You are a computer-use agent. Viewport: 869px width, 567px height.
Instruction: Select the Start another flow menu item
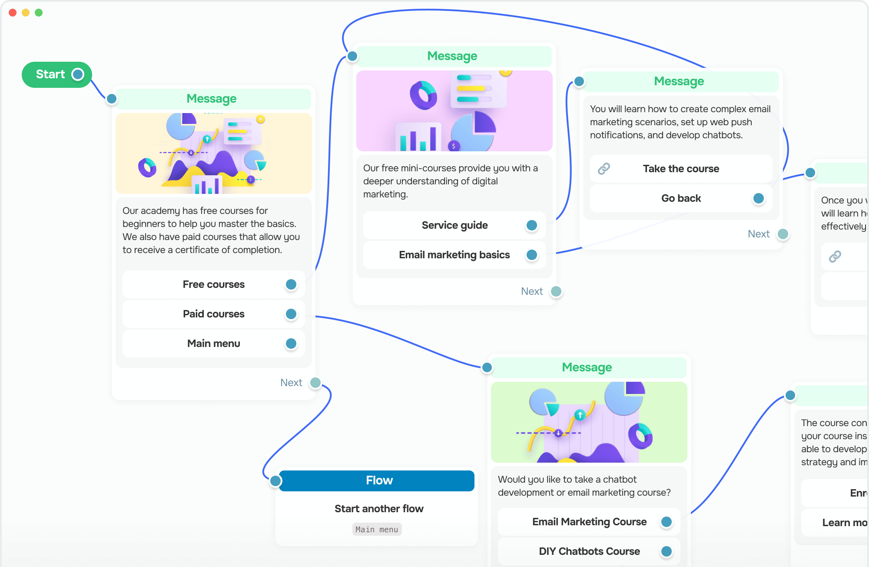(x=379, y=509)
